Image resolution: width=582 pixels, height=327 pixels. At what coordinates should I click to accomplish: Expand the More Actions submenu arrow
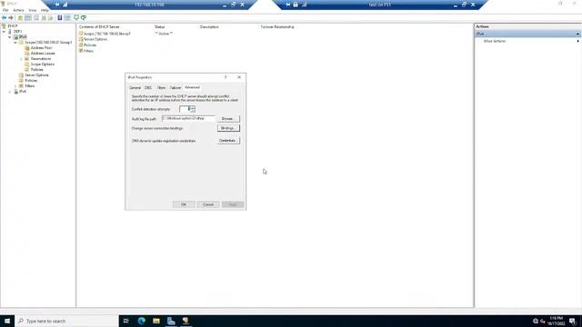coord(577,41)
